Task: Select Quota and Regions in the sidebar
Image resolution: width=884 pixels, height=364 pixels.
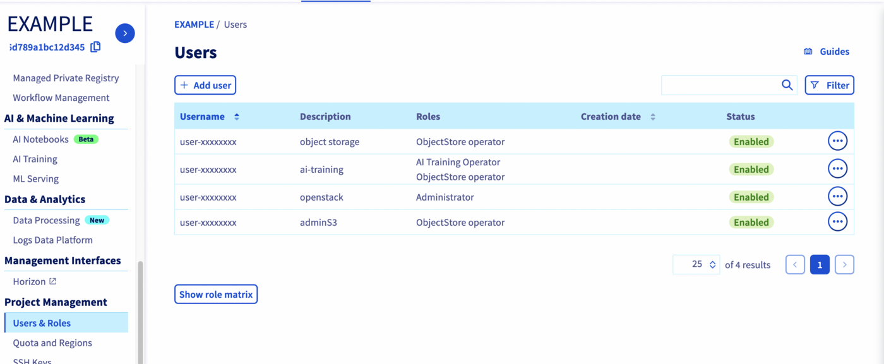Action: pos(52,343)
